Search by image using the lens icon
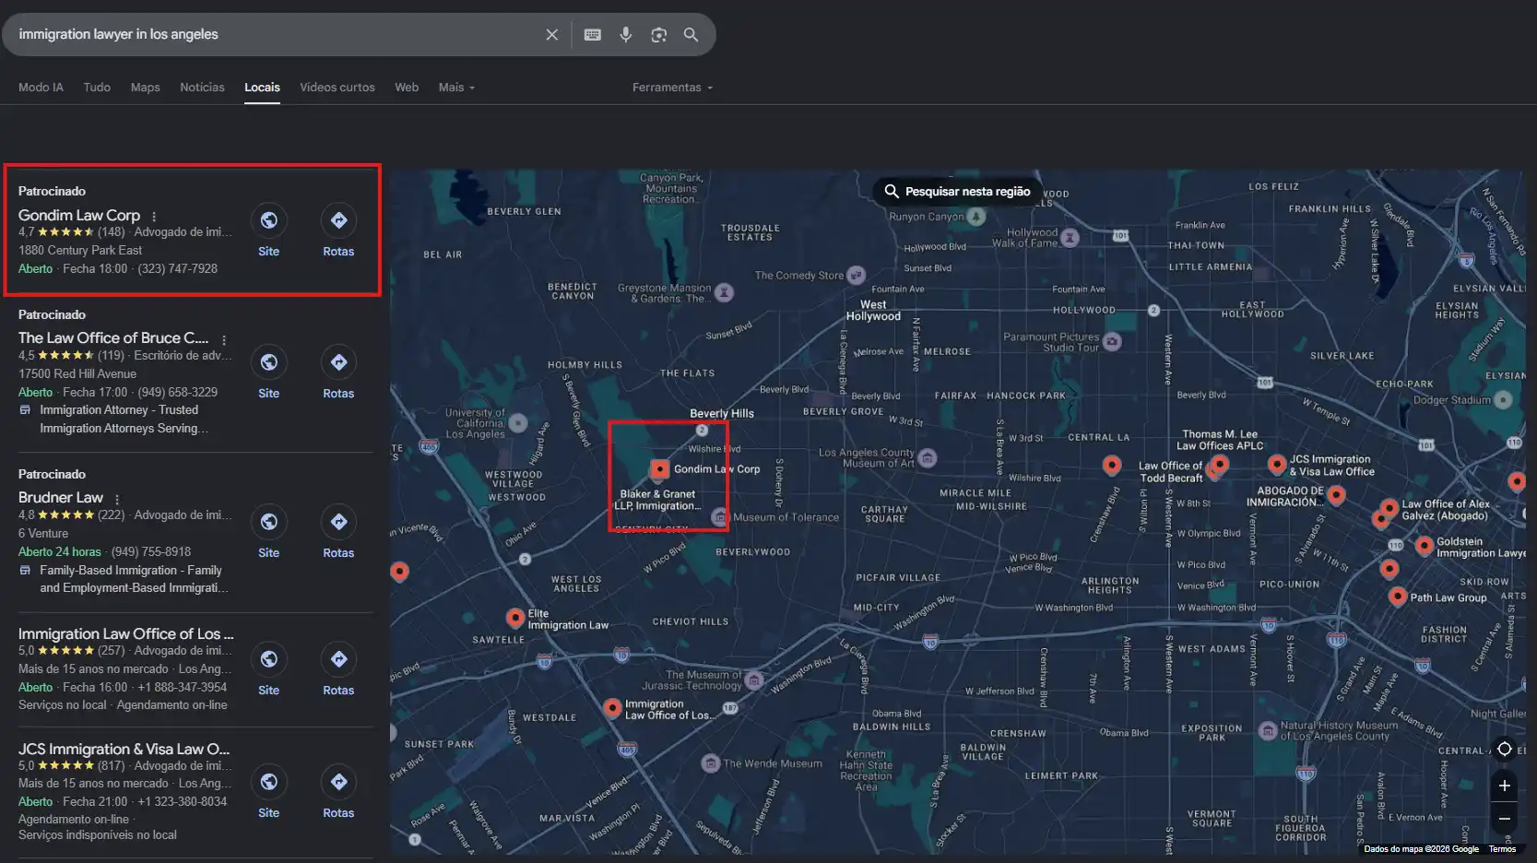Screen dimensions: 1537x863 658,35
